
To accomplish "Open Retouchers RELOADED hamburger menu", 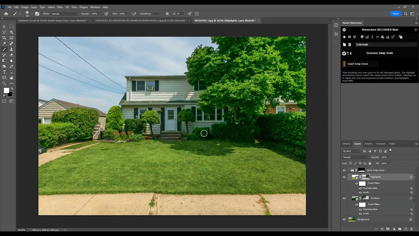I will (x=344, y=30).
